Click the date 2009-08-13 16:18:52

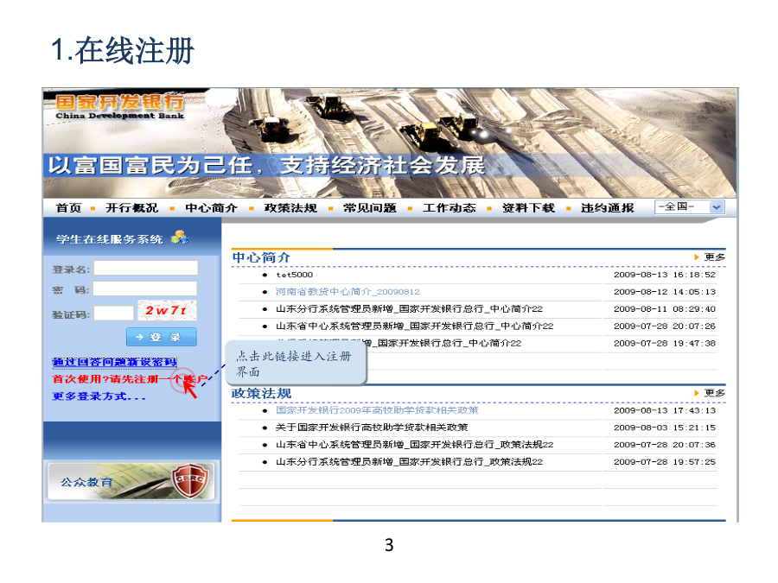tap(665, 275)
